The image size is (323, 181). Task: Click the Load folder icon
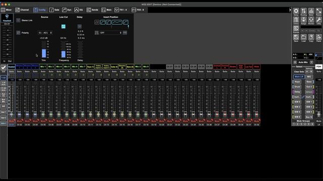coord(304,37)
